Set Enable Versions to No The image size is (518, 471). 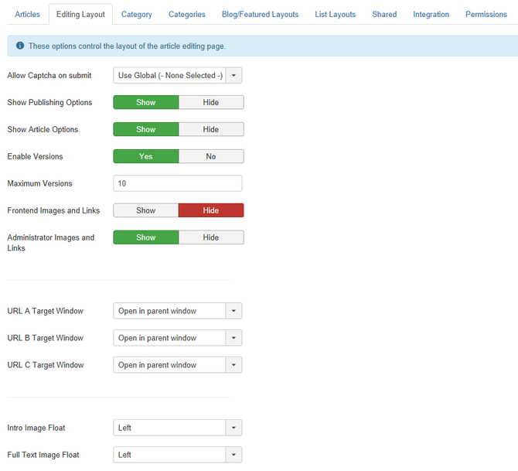pos(211,156)
